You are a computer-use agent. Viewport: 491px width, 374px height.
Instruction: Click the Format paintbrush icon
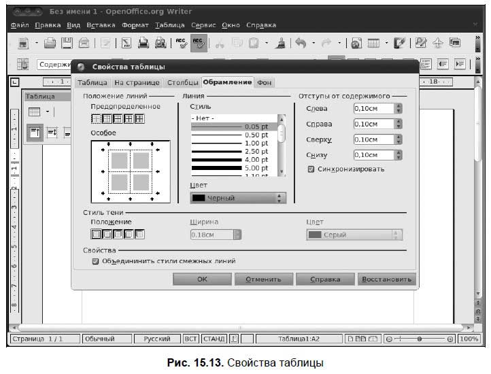pyautogui.click(x=281, y=44)
